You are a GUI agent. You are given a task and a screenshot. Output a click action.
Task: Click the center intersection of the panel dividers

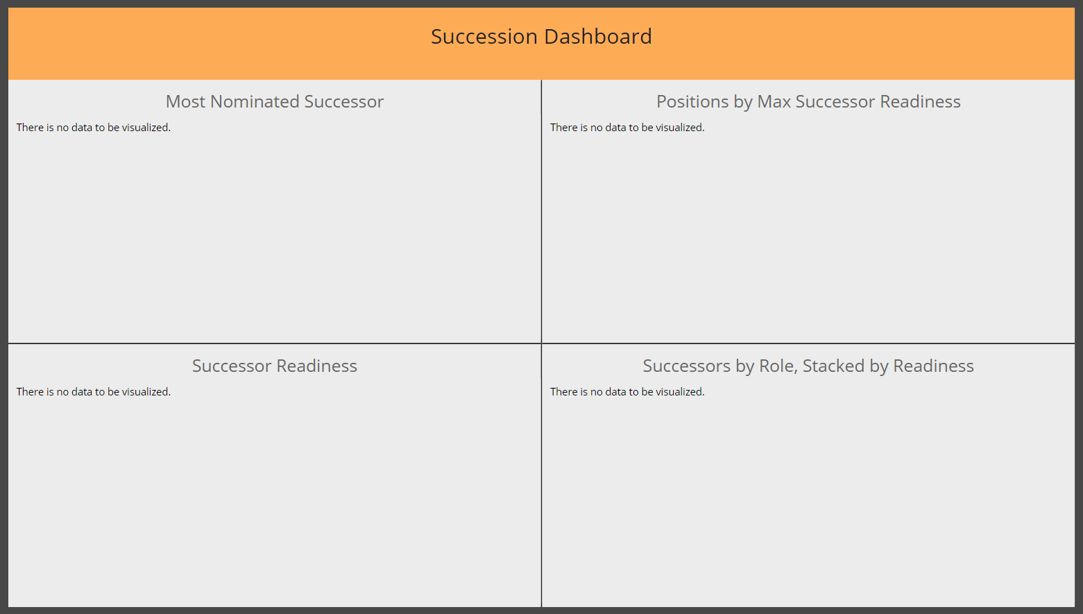pyautogui.click(x=541, y=343)
